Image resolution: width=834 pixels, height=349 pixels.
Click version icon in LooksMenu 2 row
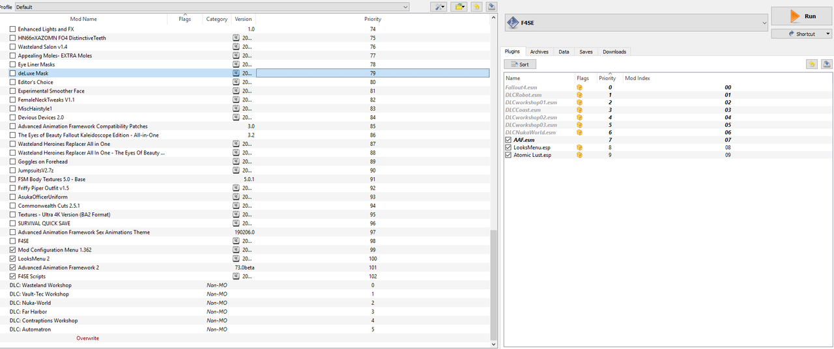237,258
